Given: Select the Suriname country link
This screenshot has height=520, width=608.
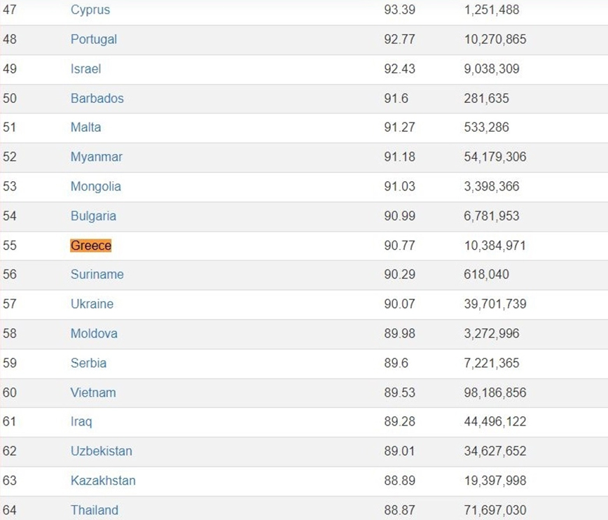Looking at the screenshot, I should [97, 274].
